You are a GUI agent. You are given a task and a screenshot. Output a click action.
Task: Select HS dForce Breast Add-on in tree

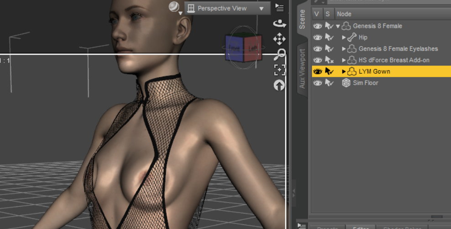pos(394,60)
